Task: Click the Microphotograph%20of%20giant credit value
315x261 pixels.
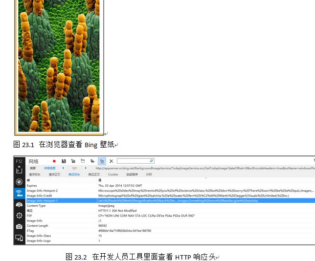Action: (x=194, y=196)
